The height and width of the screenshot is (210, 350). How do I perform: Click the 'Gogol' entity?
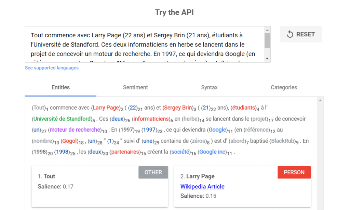(70, 141)
